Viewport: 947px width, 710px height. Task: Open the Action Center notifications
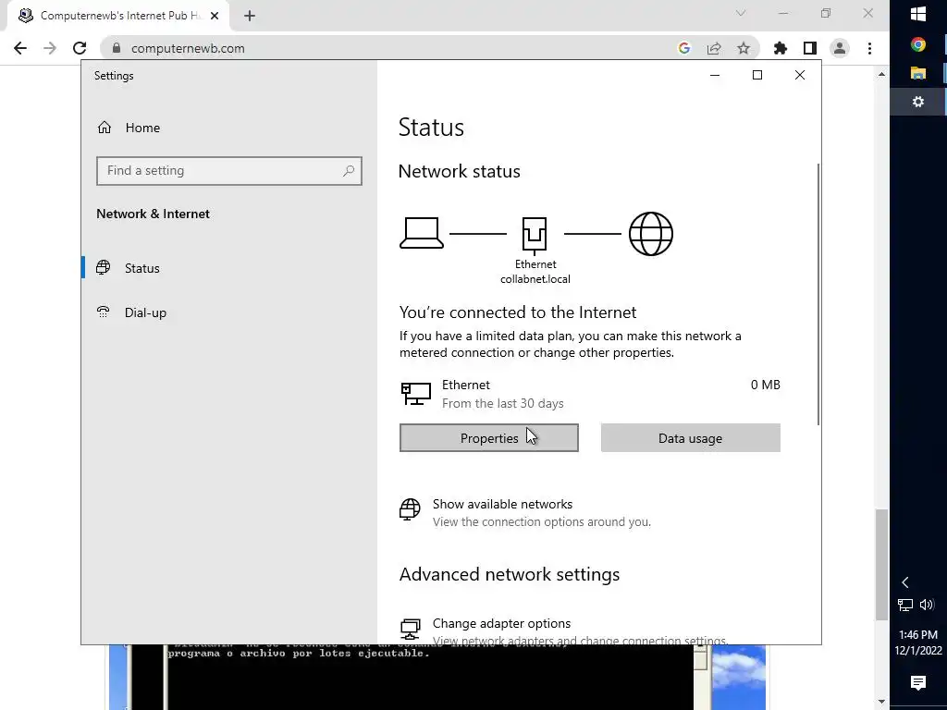918,682
